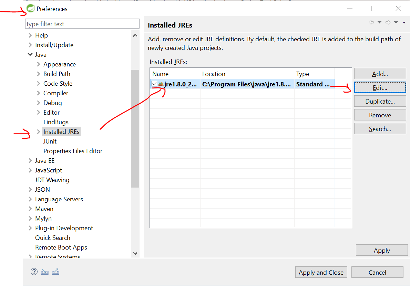The height and width of the screenshot is (286, 410).
Task: Click the sidebar scrollbar down arrow
Action: (135, 253)
